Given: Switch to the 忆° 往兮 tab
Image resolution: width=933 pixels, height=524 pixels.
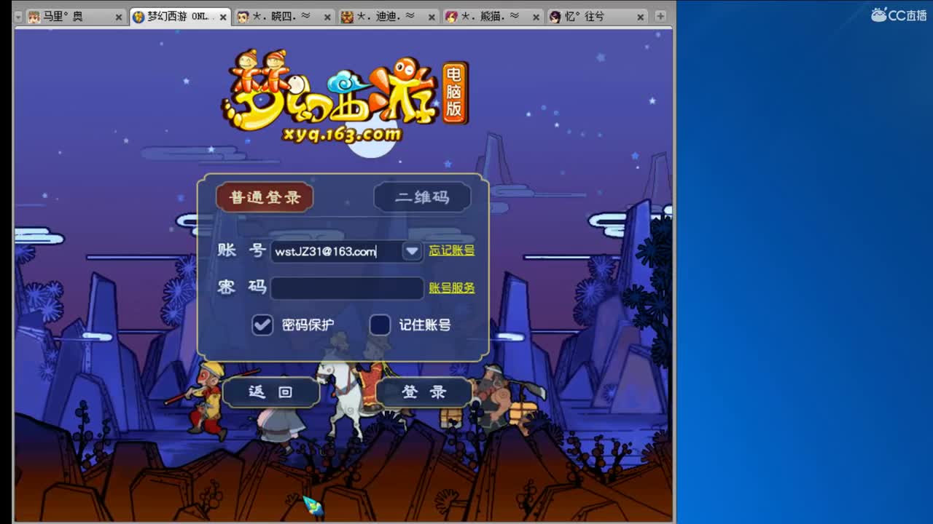Looking at the screenshot, I should [598, 16].
